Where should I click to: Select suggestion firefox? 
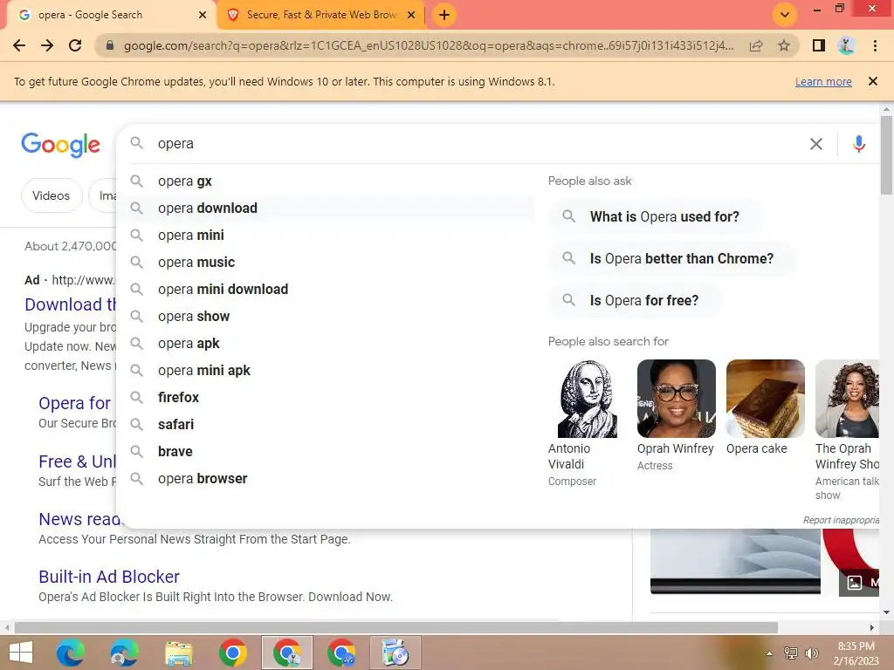click(x=325, y=398)
